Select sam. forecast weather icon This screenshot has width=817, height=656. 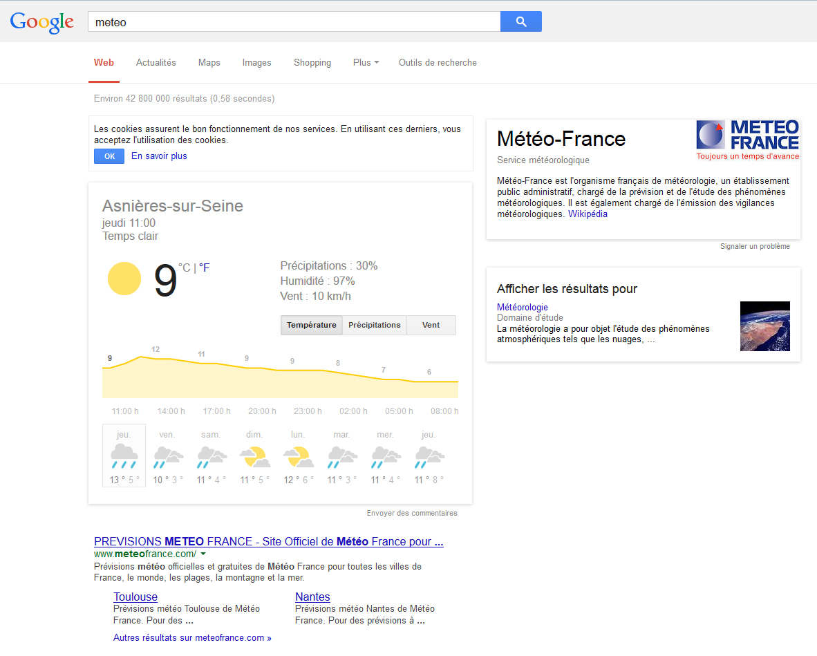pos(212,456)
